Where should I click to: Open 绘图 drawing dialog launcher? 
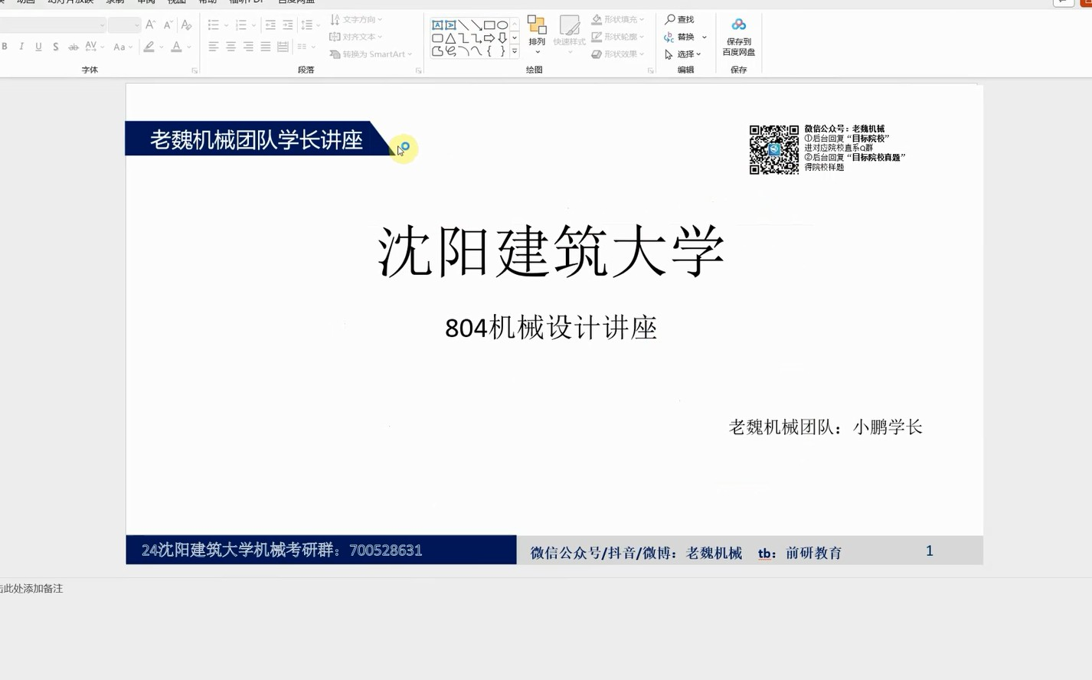click(650, 70)
